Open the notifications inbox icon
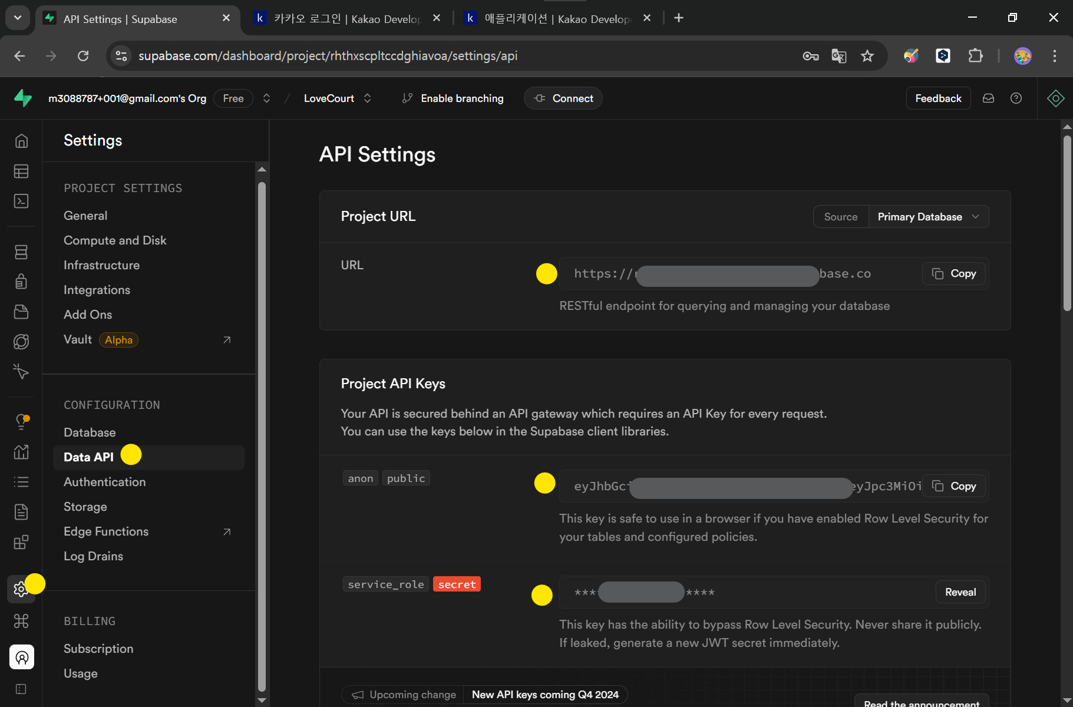Viewport: 1073px width, 707px height. tap(989, 98)
